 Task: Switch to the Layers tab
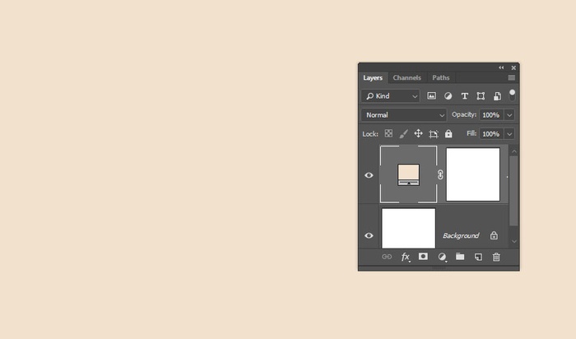pyautogui.click(x=373, y=77)
